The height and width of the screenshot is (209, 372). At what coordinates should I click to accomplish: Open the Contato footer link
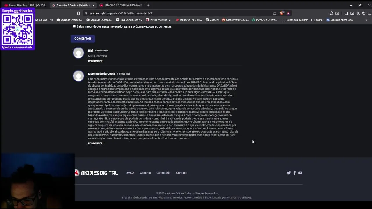[x=181, y=173]
